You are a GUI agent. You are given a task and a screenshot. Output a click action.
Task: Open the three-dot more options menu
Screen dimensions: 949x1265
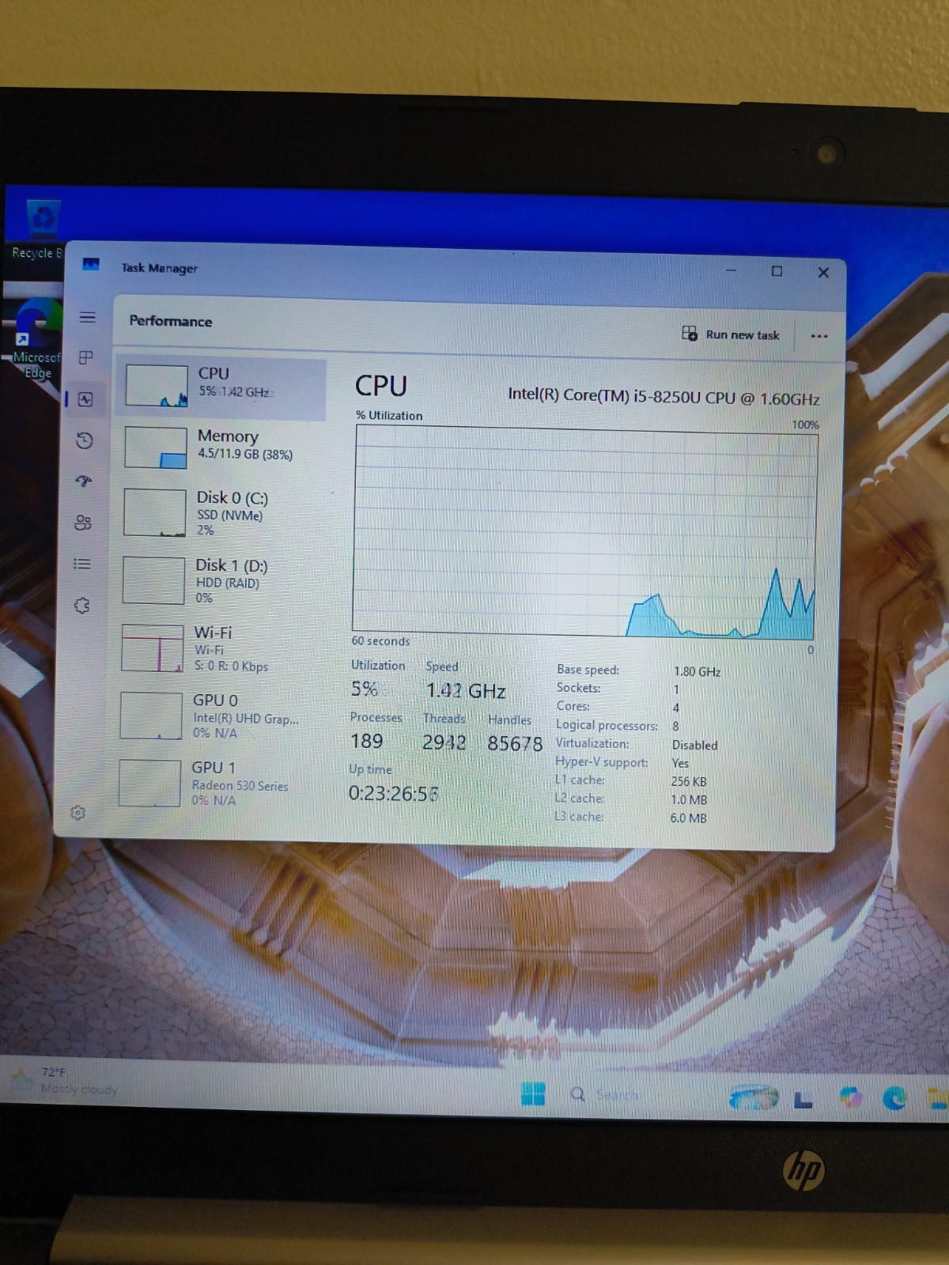pyautogui.click(x=819, y=336)
